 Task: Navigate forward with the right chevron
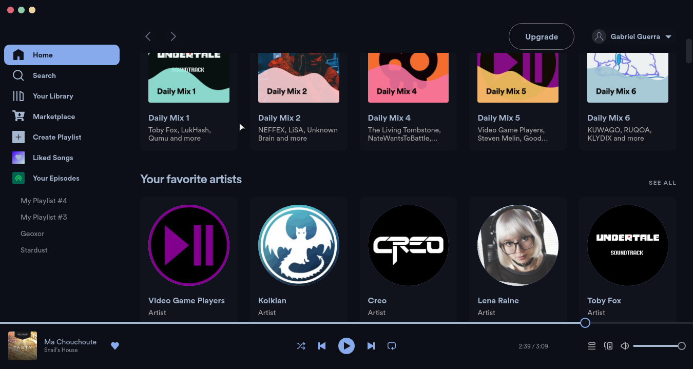point(174,36)
